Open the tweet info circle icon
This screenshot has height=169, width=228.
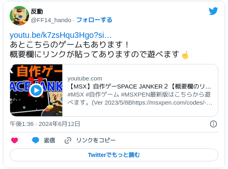click(213, 124)
